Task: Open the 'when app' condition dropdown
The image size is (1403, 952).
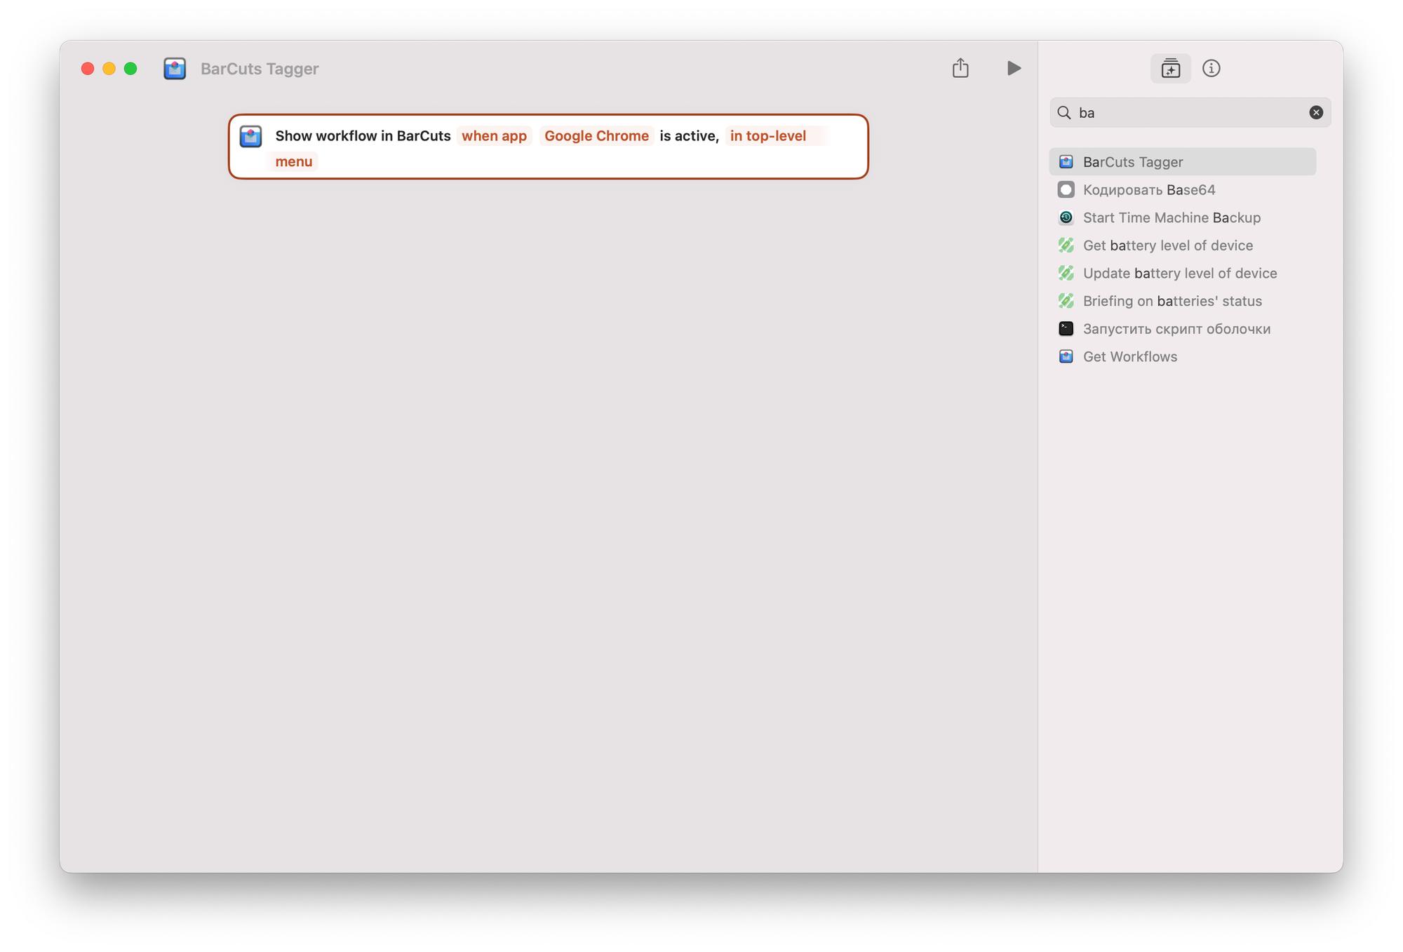Action: click(x=494, y=136)
